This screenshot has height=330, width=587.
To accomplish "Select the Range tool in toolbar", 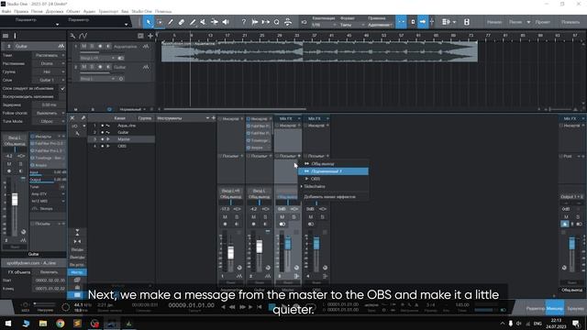I will pos(160,22).
